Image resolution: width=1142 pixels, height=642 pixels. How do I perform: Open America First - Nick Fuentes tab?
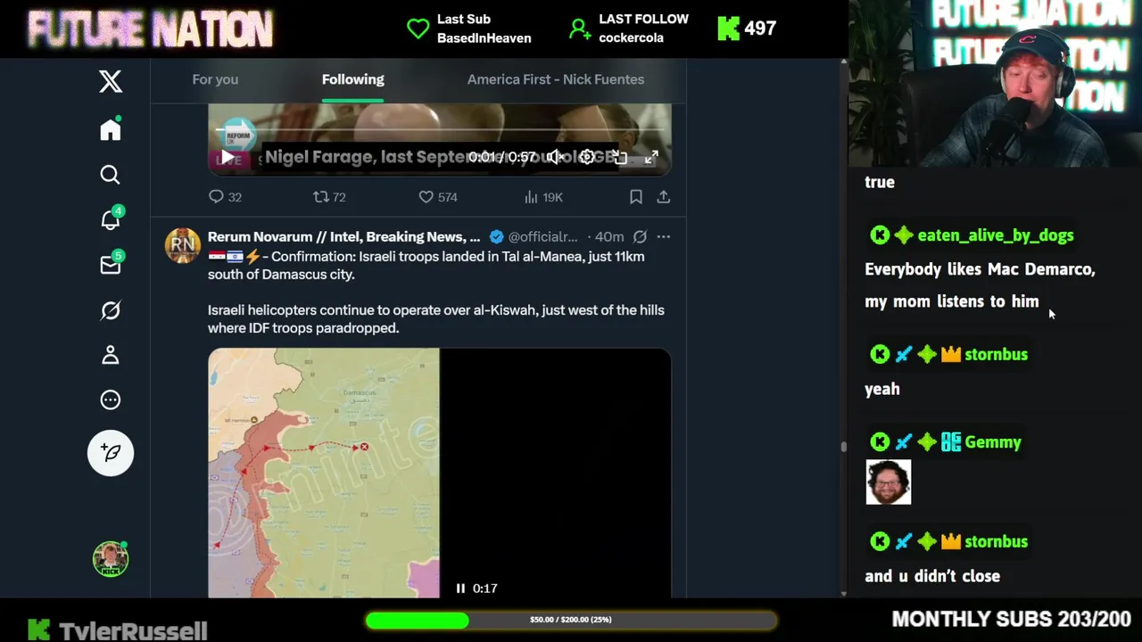(556, 79)
